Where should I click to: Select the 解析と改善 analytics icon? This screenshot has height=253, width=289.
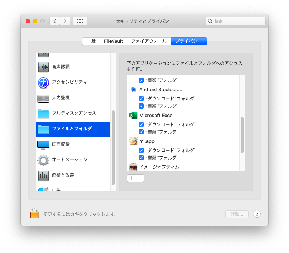point(43,175)
